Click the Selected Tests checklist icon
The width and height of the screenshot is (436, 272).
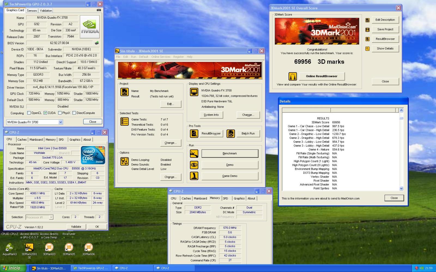click(x=125, y=121)
